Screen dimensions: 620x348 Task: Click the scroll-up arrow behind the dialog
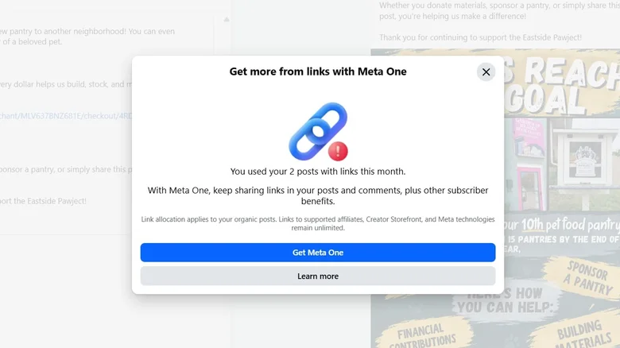tap(227, 19)
